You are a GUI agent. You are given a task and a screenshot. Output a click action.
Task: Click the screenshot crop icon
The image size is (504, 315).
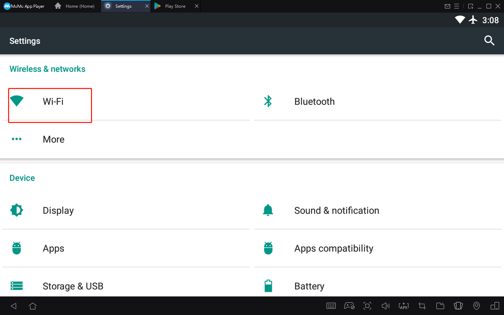(422, 306)
